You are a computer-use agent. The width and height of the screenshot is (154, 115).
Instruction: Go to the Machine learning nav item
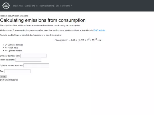47,6
